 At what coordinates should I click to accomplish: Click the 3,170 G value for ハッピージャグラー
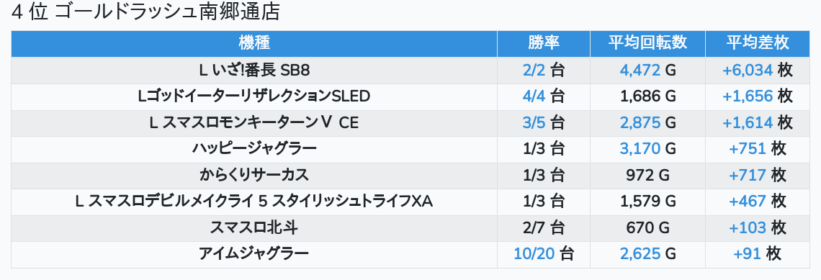click(647, 149)
